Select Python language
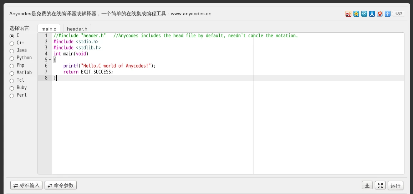The height and width of the screenshot is (194, 413). [x=11, y=58]
